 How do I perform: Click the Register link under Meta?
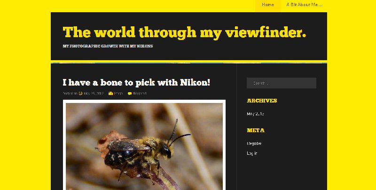coord(254,143)
